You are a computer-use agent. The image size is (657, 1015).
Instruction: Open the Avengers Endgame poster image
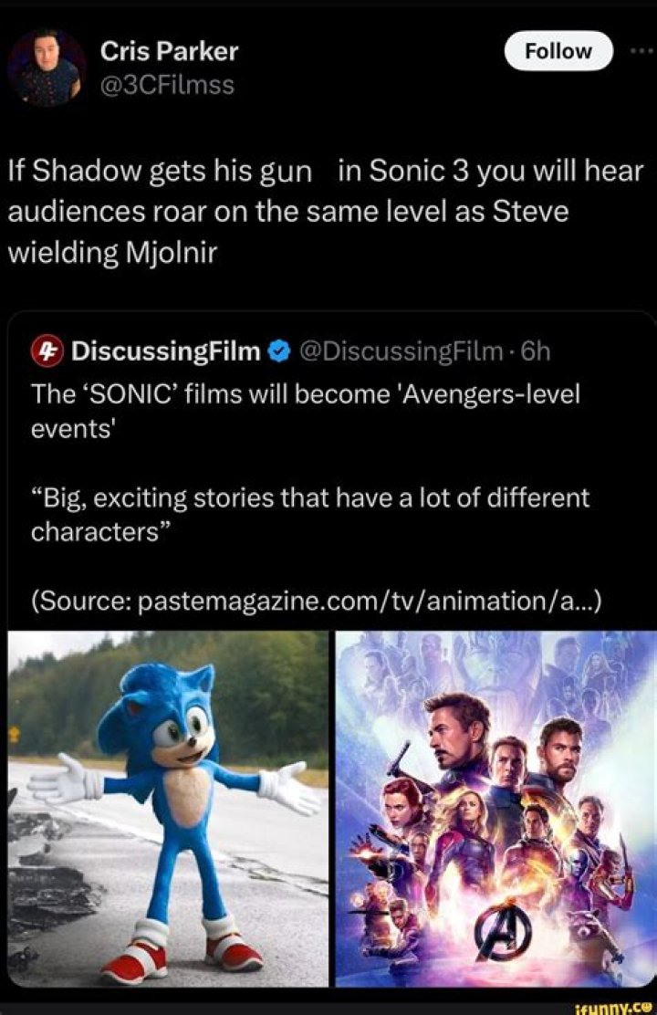click(495, 808)
